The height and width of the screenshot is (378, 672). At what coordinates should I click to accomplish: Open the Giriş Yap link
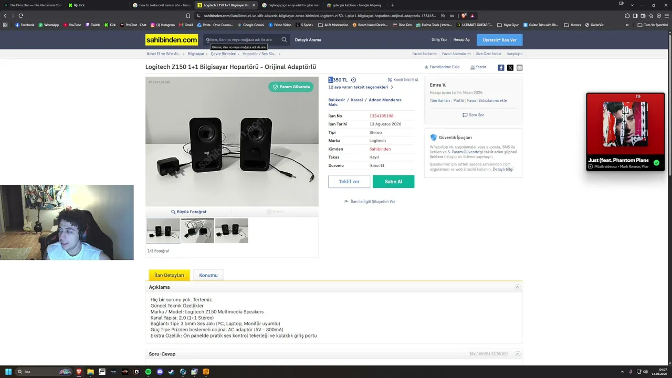pyautogui.click(x=439, y=40)
